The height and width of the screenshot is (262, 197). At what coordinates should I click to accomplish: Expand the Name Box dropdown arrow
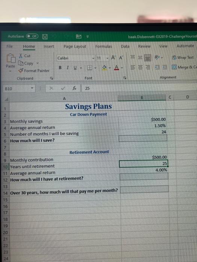click(x=32, y=88)
